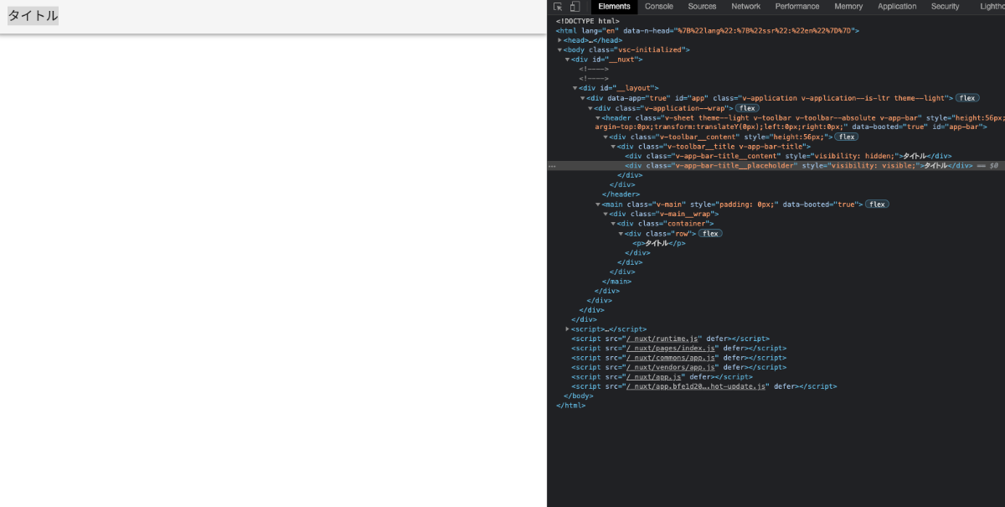Toggle flex badge on div class row
Image resolution: width=1005 pixels, height=507 pixels.
710,234
